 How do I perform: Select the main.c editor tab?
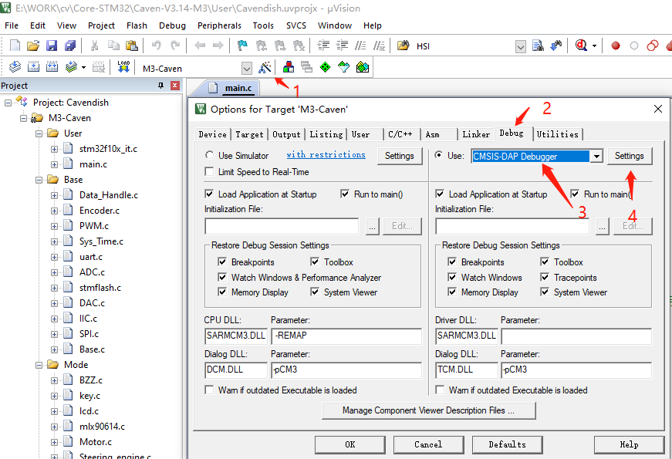238,88
